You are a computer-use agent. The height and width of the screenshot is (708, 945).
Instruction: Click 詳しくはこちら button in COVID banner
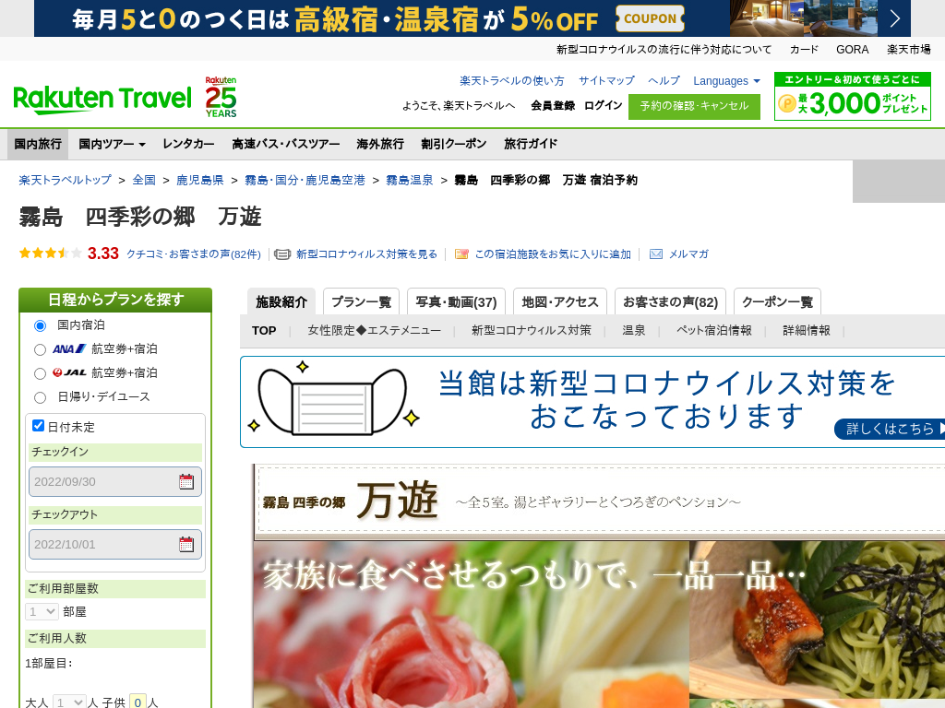(890, 429)
